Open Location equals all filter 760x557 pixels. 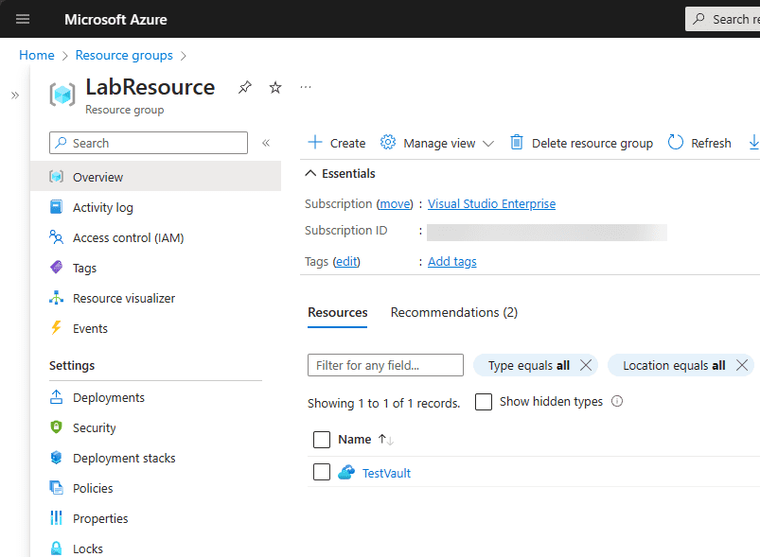click(x=674, y=365)
